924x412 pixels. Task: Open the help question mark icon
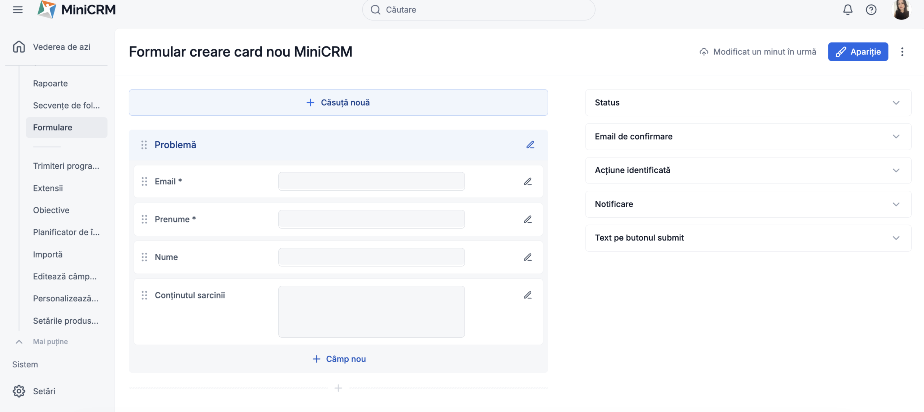[x=871, y=10]
